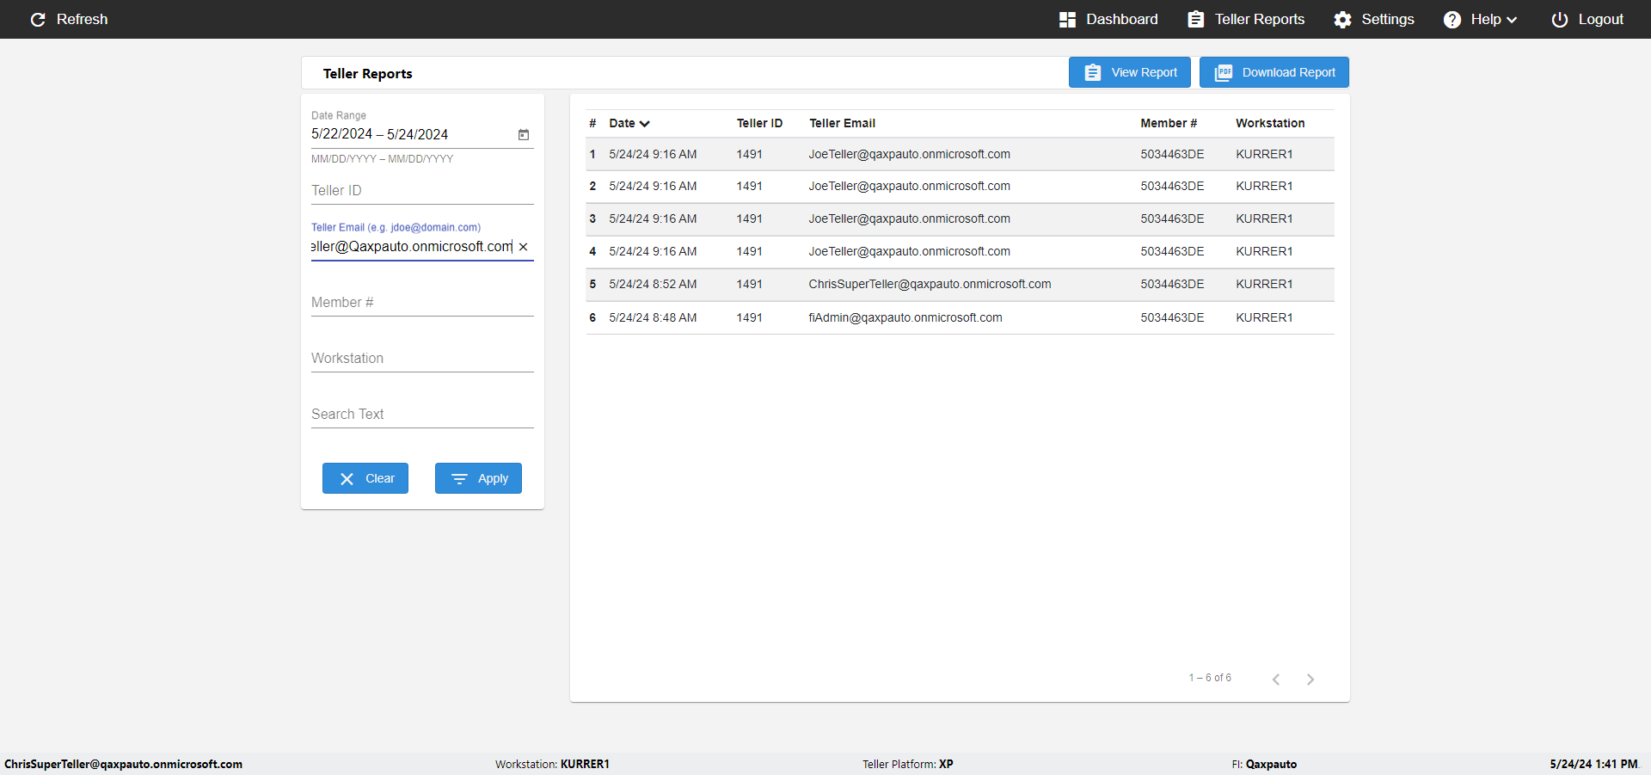Click Teller Platform: XP in status bar
The image size is (1651, 775).
click(908, 764)
